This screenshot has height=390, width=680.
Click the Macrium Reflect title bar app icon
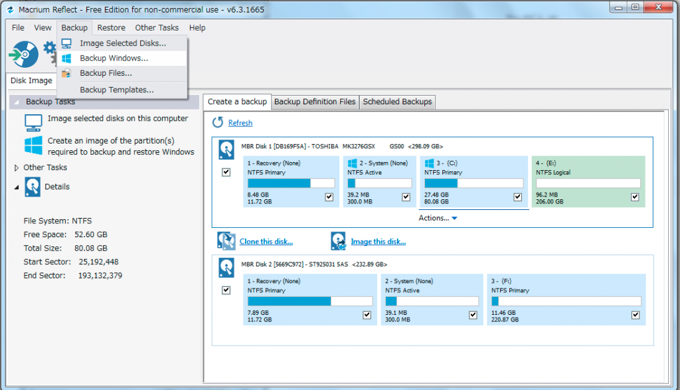[x=11, y=9]
